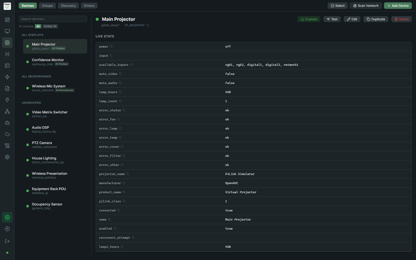
Task: Click the UNGROUPED section header
Action: tap(31, 103)
